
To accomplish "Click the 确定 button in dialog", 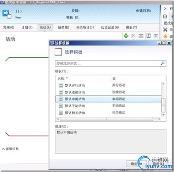I will click(x=136, y=164).
